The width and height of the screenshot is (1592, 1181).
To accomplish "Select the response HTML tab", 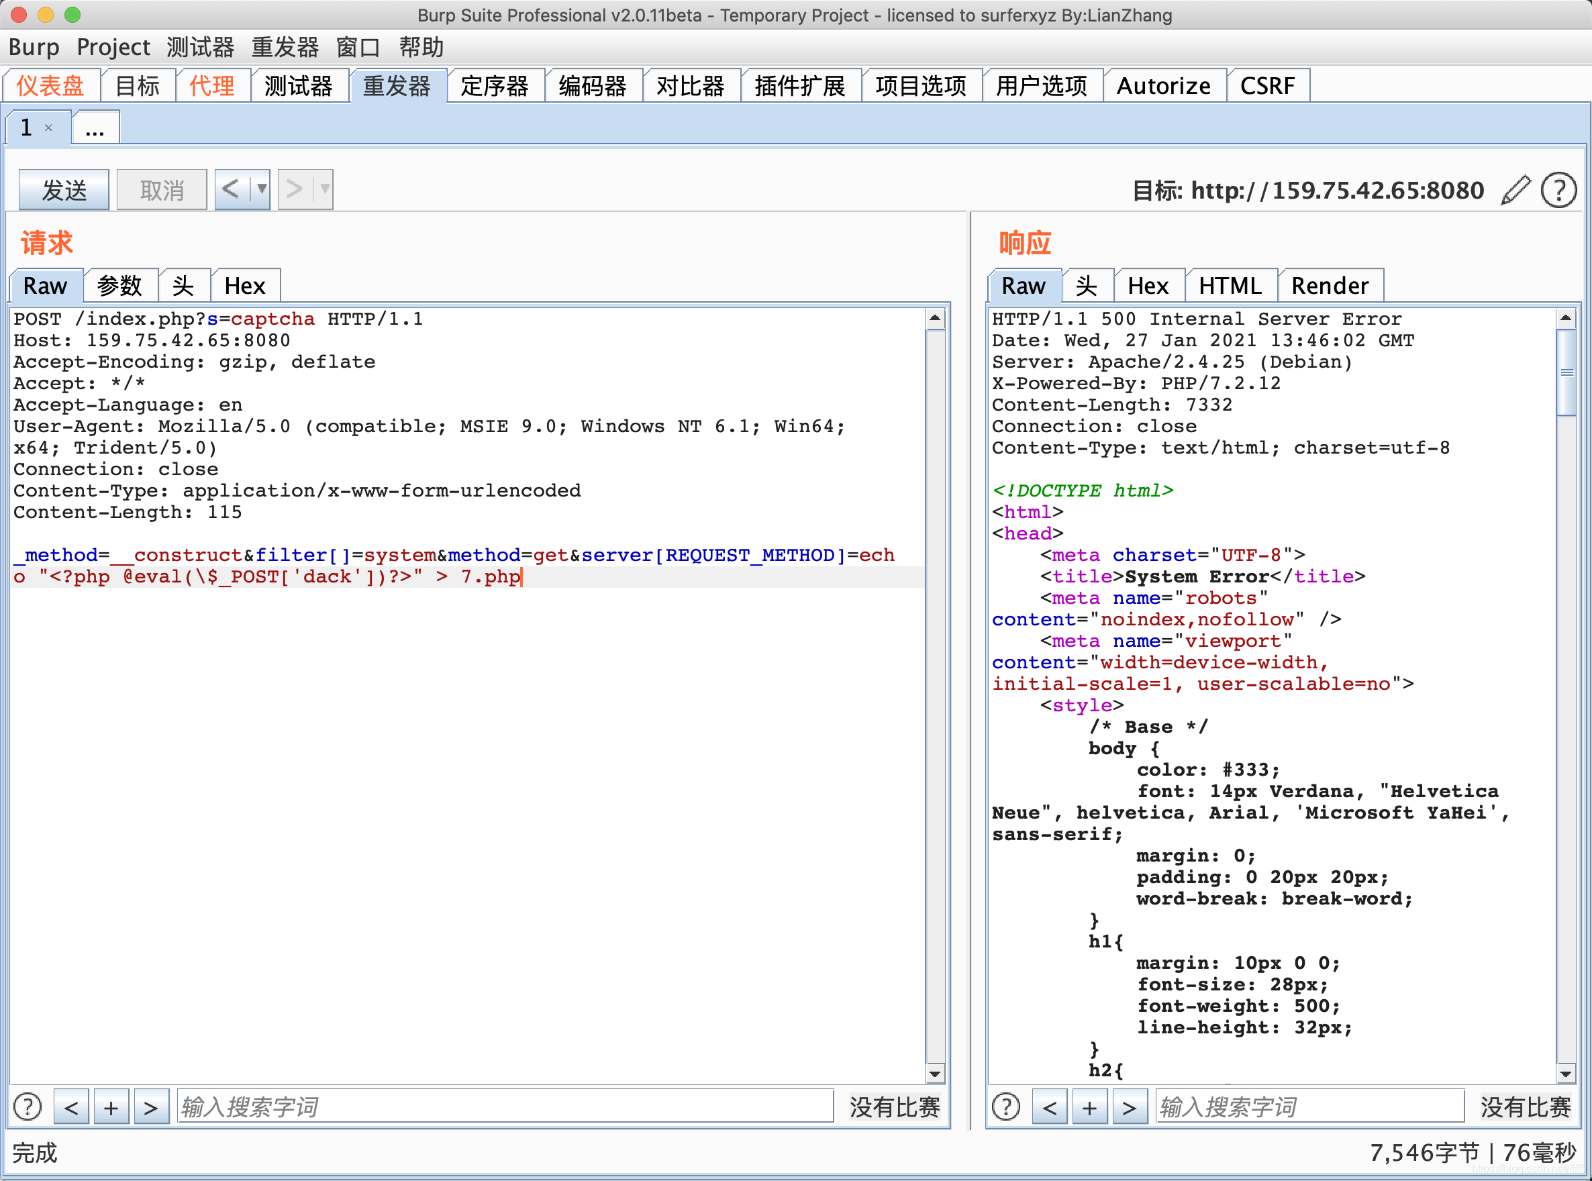I will pos(1231,286).
